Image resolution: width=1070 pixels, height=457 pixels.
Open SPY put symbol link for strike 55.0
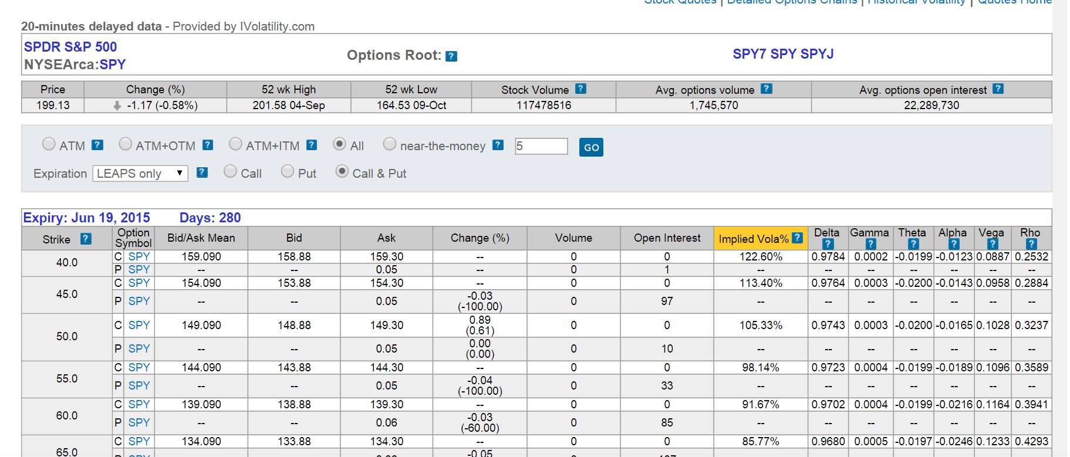tap(139, 385)
